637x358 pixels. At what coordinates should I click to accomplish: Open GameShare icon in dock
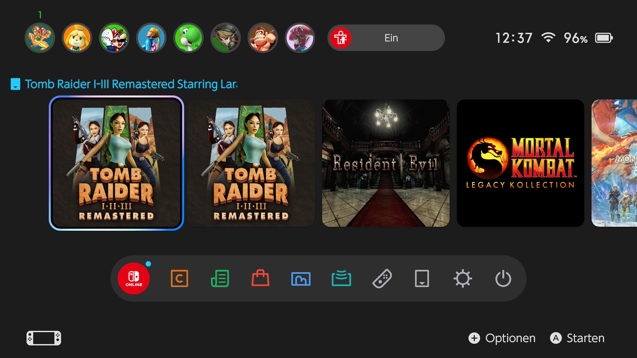[341, 278]
